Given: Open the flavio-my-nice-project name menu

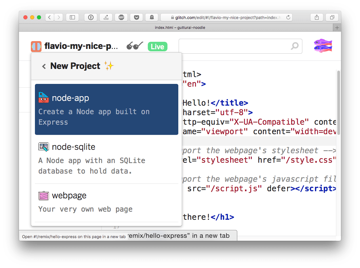Looking at the screenshot, I should (81, 46).
